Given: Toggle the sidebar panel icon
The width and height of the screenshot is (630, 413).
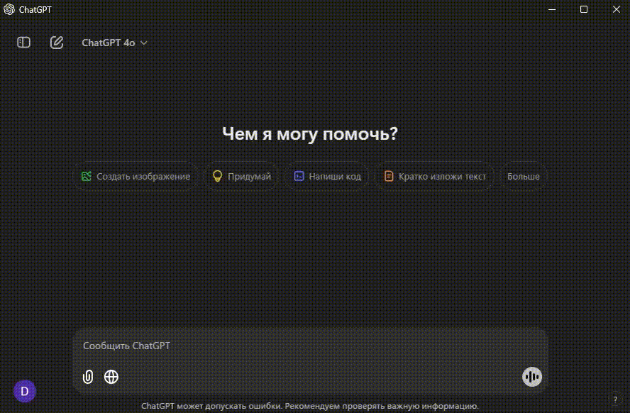Looking at the screenshot, I should (x=23, y=42).
